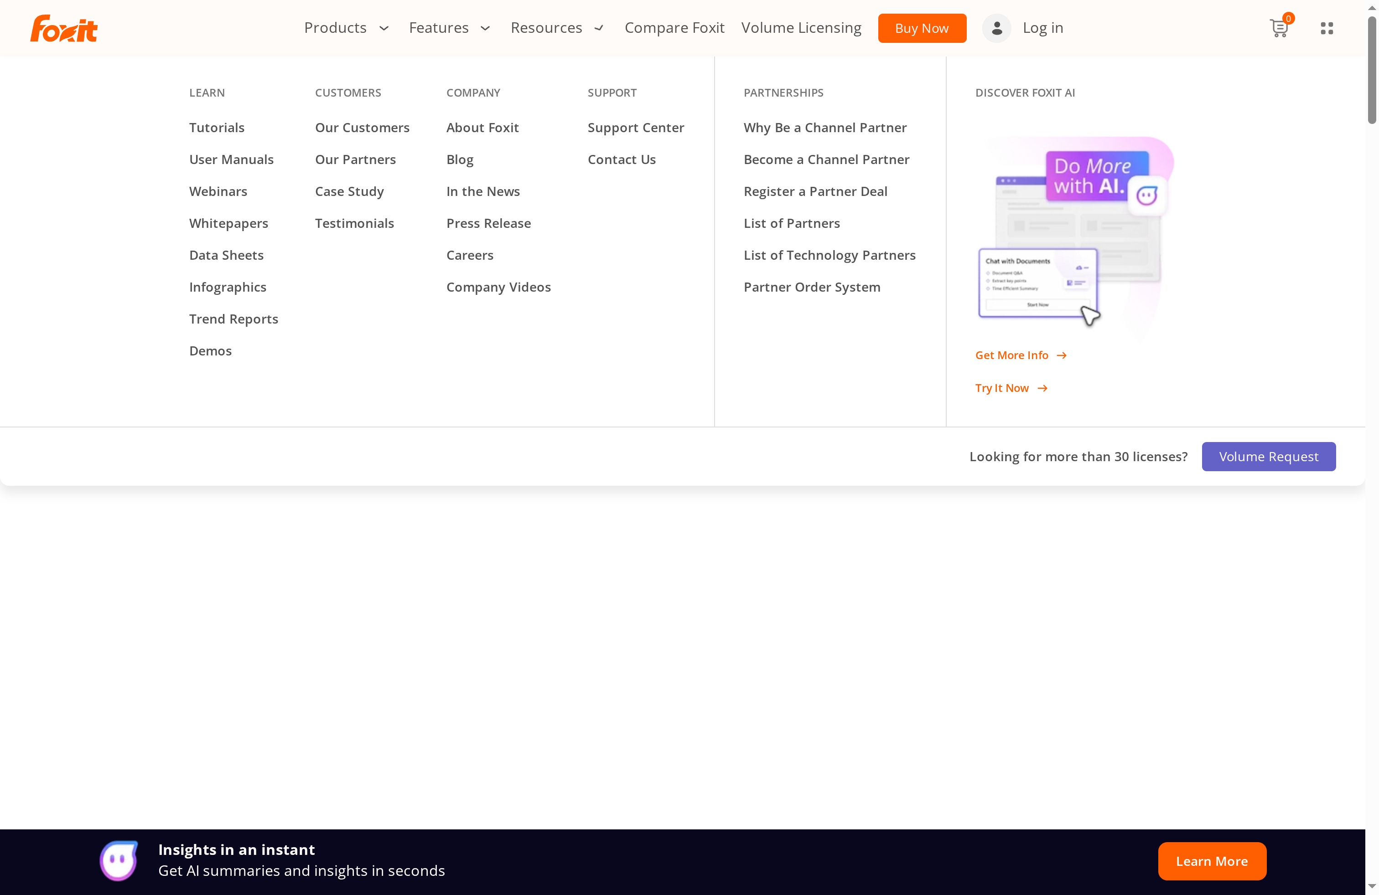This screenshot has height=895, width=1379.
Task: Open the AI chatbot mascot icon
Action: [118, 860]
